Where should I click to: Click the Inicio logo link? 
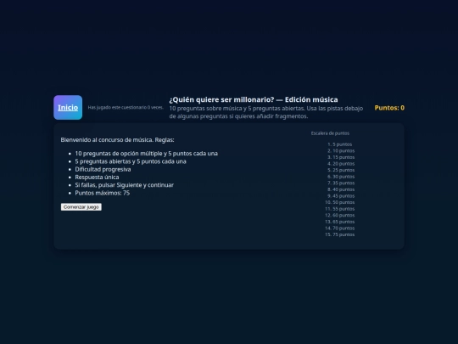tap(68, 107)
